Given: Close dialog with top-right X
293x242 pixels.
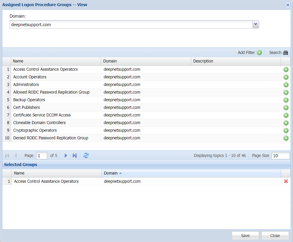Looking at the screenshot, I should (x=287, y=5).
